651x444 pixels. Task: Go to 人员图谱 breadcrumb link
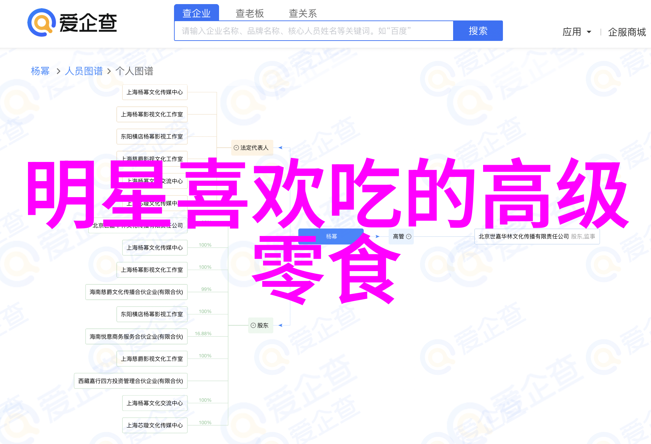point(84,71)
